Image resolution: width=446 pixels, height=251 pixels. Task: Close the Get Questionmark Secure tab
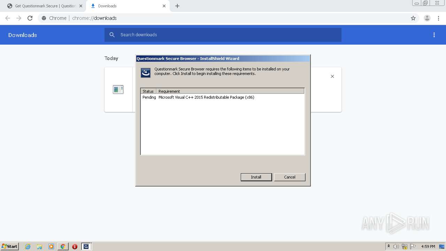80,6
